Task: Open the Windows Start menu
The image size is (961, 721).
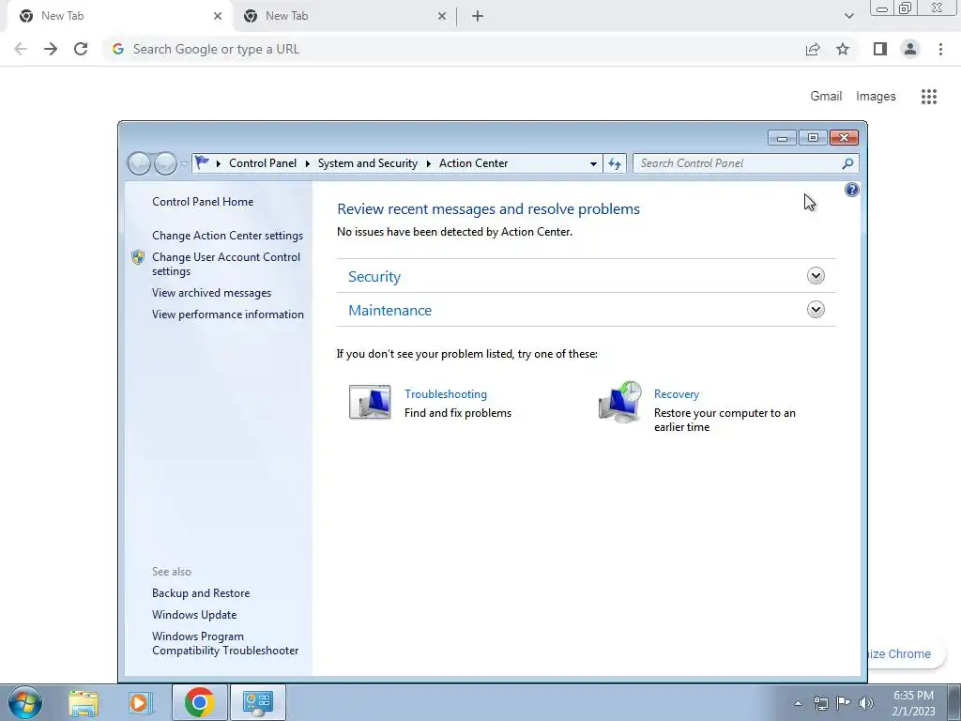Action: [x=24, y=702]
